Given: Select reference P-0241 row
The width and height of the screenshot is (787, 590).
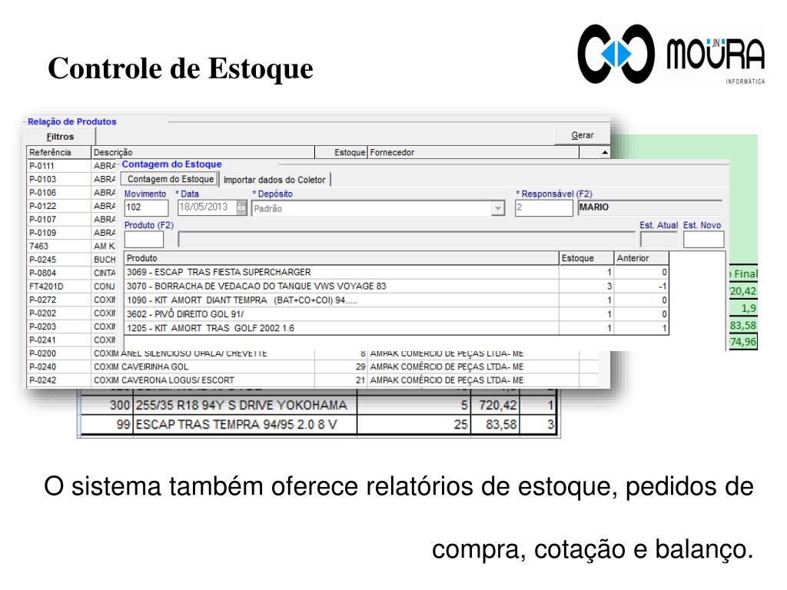Looking at the screenshot, I should coord(58,340).
